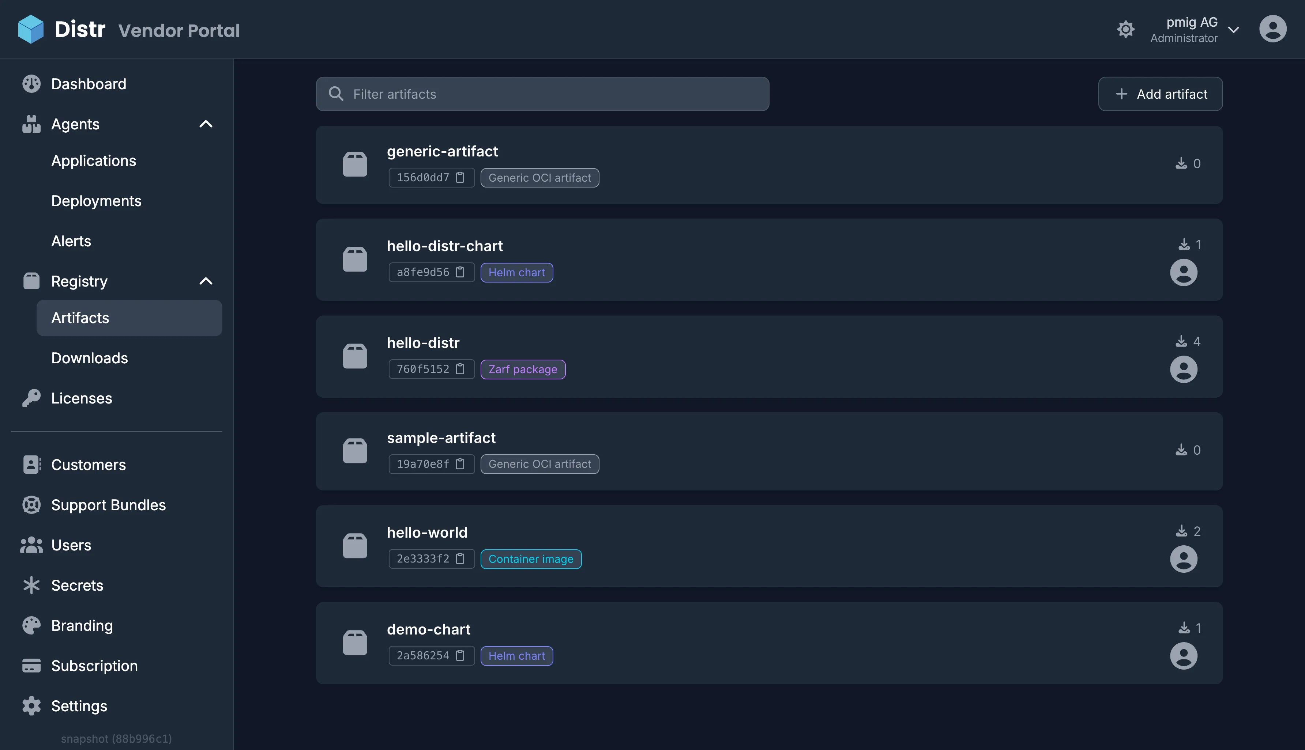Open the hello-world artifact
The image size is (1305, 750).
pyautogui.click(x=769, y=546)
